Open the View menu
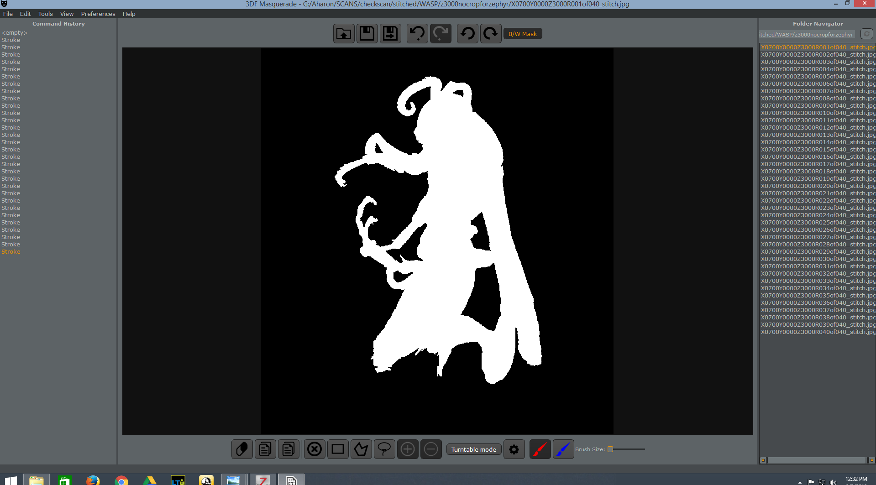Image resolution: width=876 pixels, height=485 pixels. 67,14
